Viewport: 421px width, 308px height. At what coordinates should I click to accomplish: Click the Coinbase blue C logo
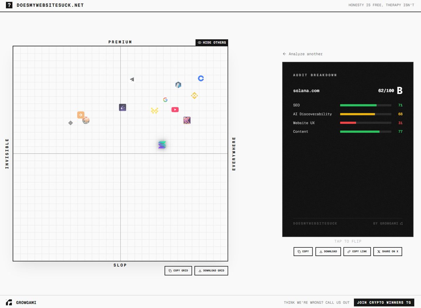201,78
